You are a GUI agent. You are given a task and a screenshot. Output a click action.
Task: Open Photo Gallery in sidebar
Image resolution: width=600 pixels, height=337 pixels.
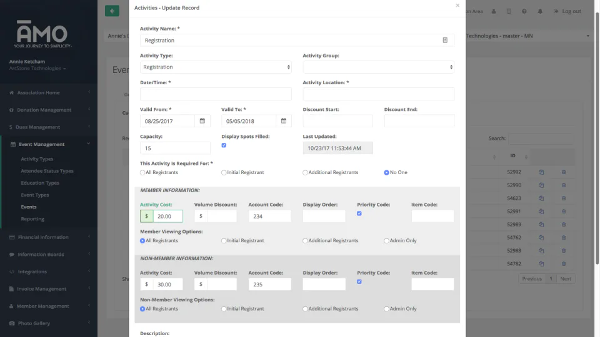click(x=49, y=323)
